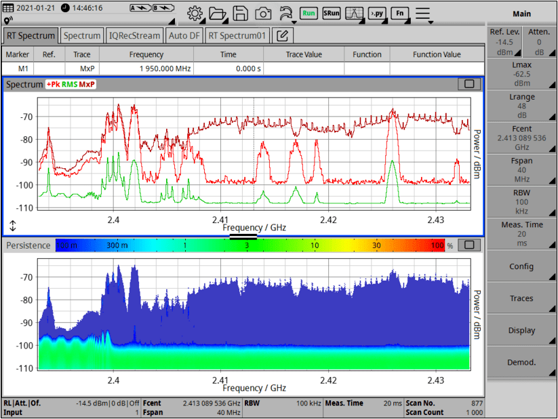Expand the Fn function key dropdown
The width and height of the screenshot is (558, 419).
click(x=399, y=13)
